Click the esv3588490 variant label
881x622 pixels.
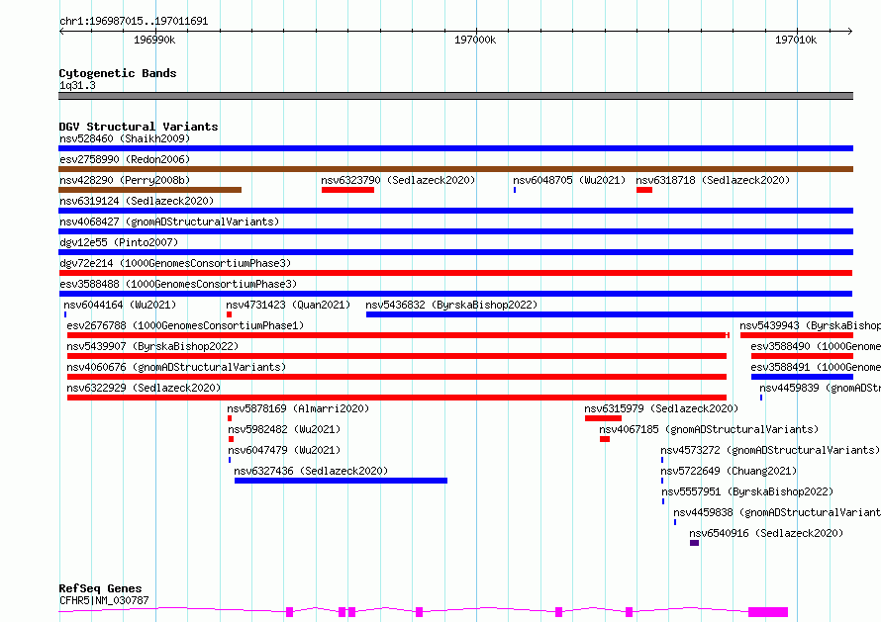pos(816,346)
